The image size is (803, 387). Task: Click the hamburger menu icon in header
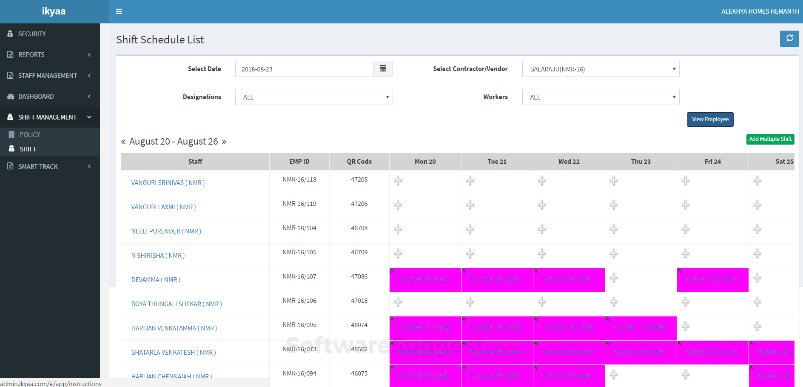pyautogui.click(x=119, y=11)
